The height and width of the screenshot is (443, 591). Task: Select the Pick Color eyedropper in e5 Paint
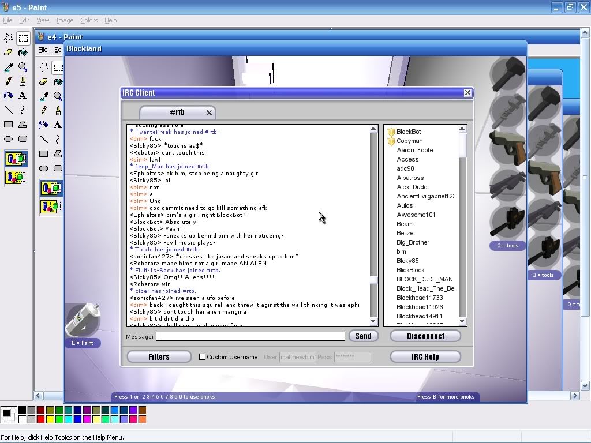[8, 67]
